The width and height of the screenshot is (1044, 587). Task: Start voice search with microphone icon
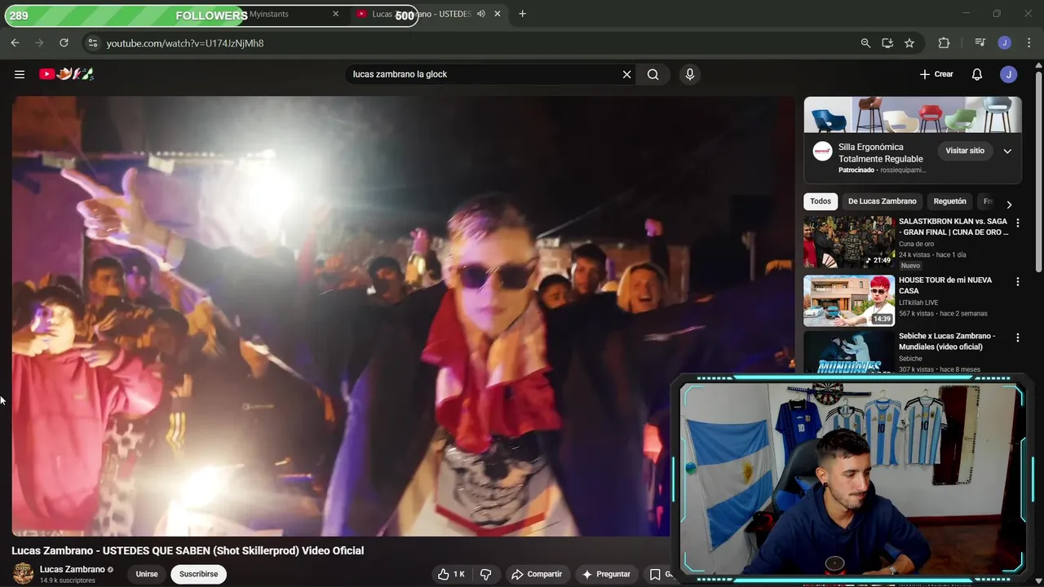690,74
